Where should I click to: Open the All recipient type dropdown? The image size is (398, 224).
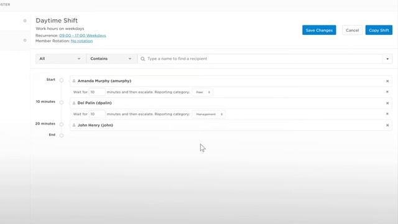61,58
